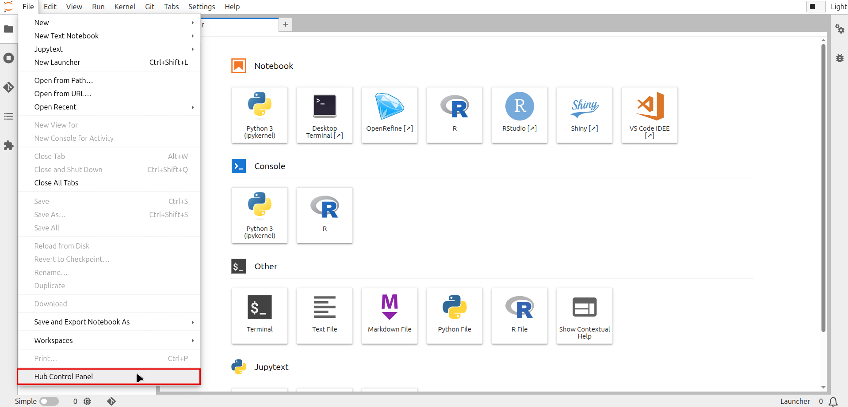Click the scroll up arrow of launcher
848x407 pixels.
point(823,40)
